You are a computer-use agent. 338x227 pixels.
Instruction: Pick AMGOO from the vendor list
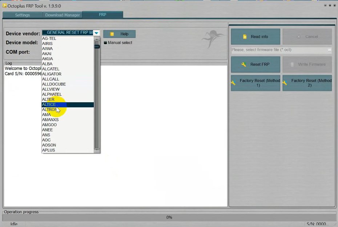coord(49,125)
